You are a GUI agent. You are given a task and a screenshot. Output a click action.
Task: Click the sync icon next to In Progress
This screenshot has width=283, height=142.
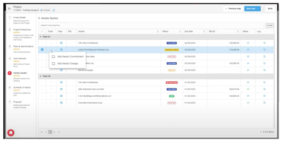pyautogui.click(x=54, y=10)
